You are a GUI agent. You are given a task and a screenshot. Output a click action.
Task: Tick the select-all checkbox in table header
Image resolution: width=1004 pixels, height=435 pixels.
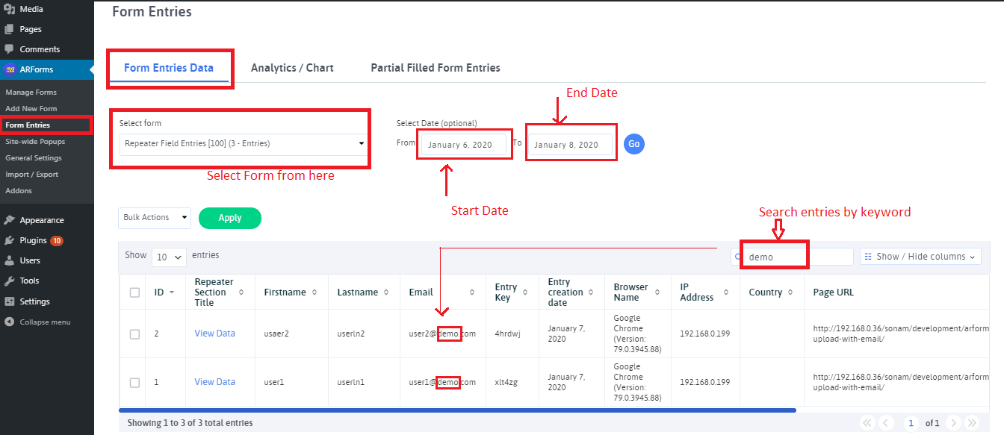point(134,292)
